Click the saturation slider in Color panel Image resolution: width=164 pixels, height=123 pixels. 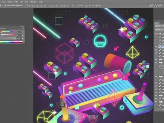(9, 35)
